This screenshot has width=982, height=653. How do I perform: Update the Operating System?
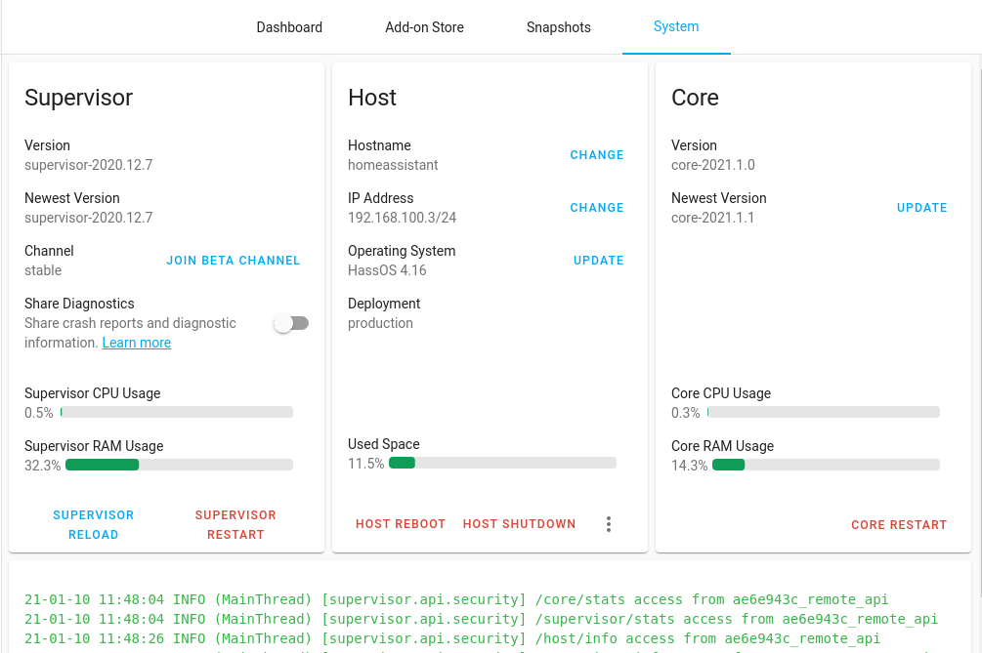599,261
